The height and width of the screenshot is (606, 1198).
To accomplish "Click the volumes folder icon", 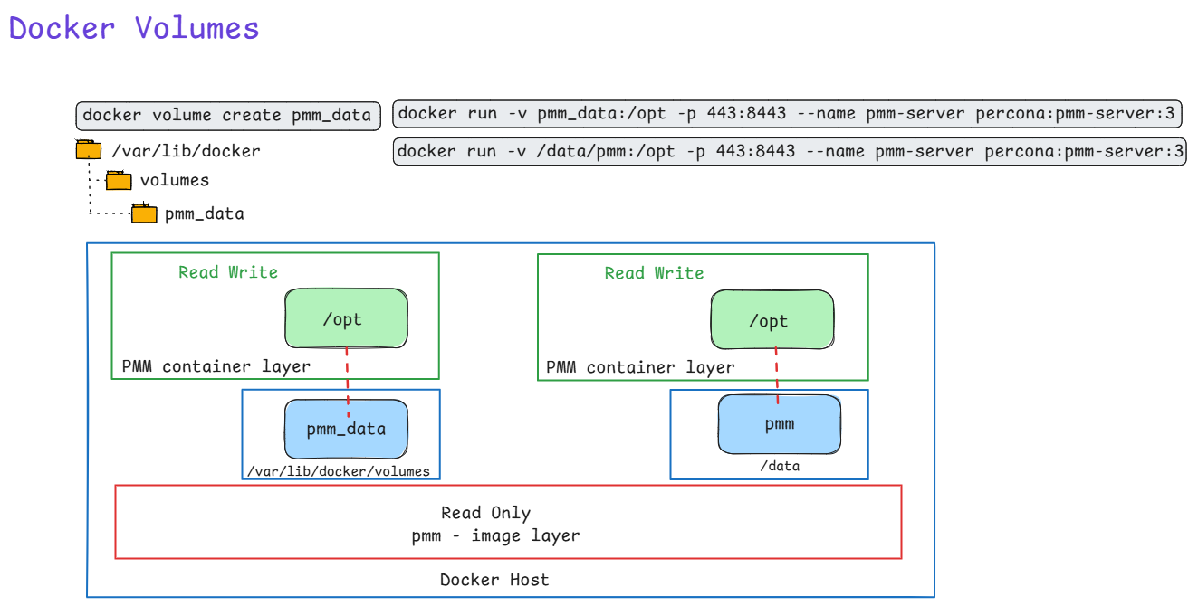I will pyautogui.click(x=119, y=181).
